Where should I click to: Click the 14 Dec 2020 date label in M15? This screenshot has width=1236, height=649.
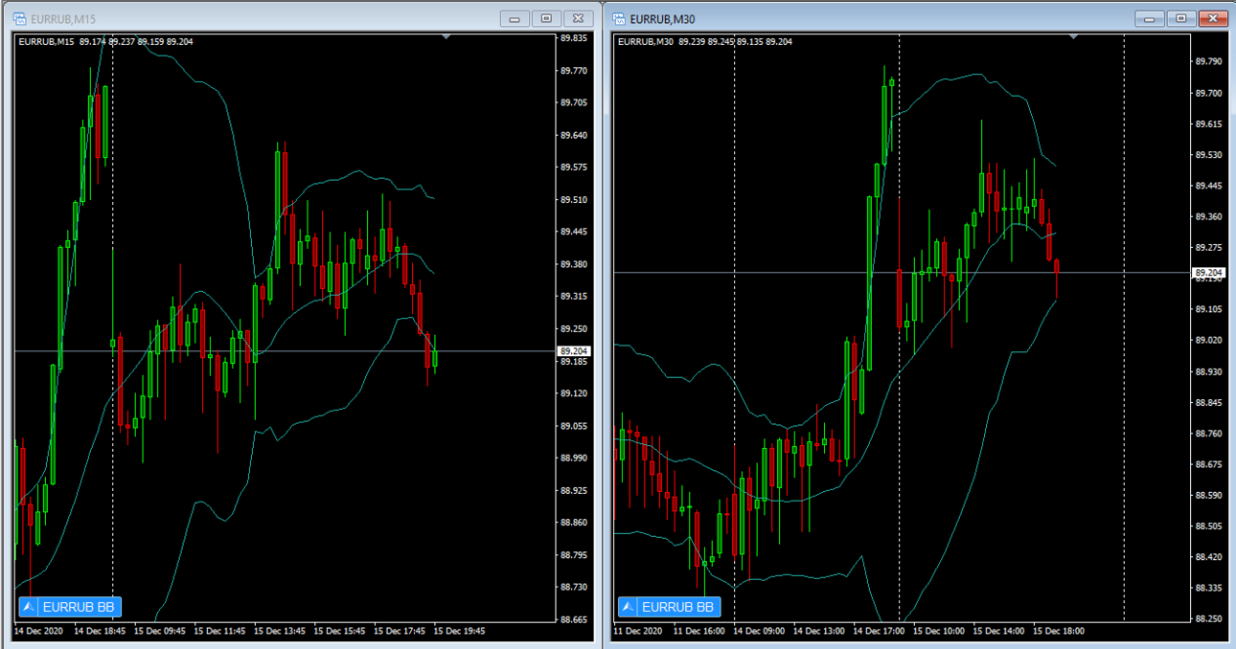(38, 632)
